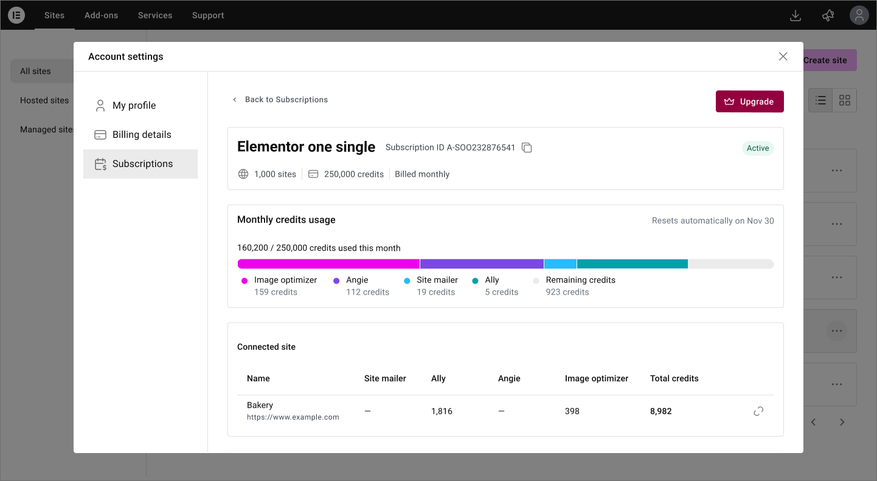Click the Angie column header

pyautogui.click(x=509, y=378)
